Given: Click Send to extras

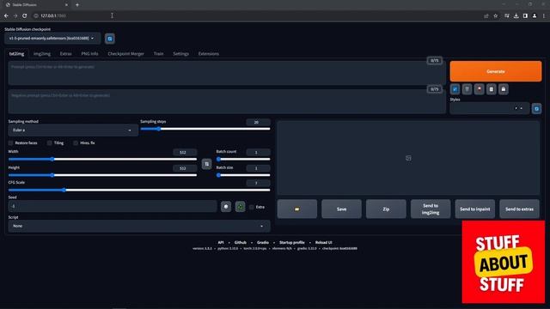Looking at the screenshot, I should coord(519,209).
